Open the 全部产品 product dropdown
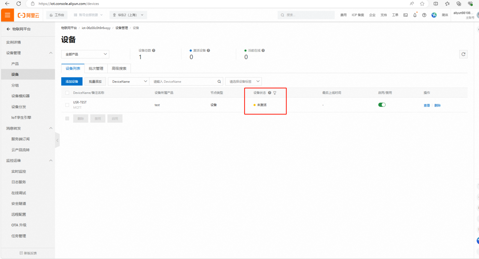 click(x=85, y=54)
